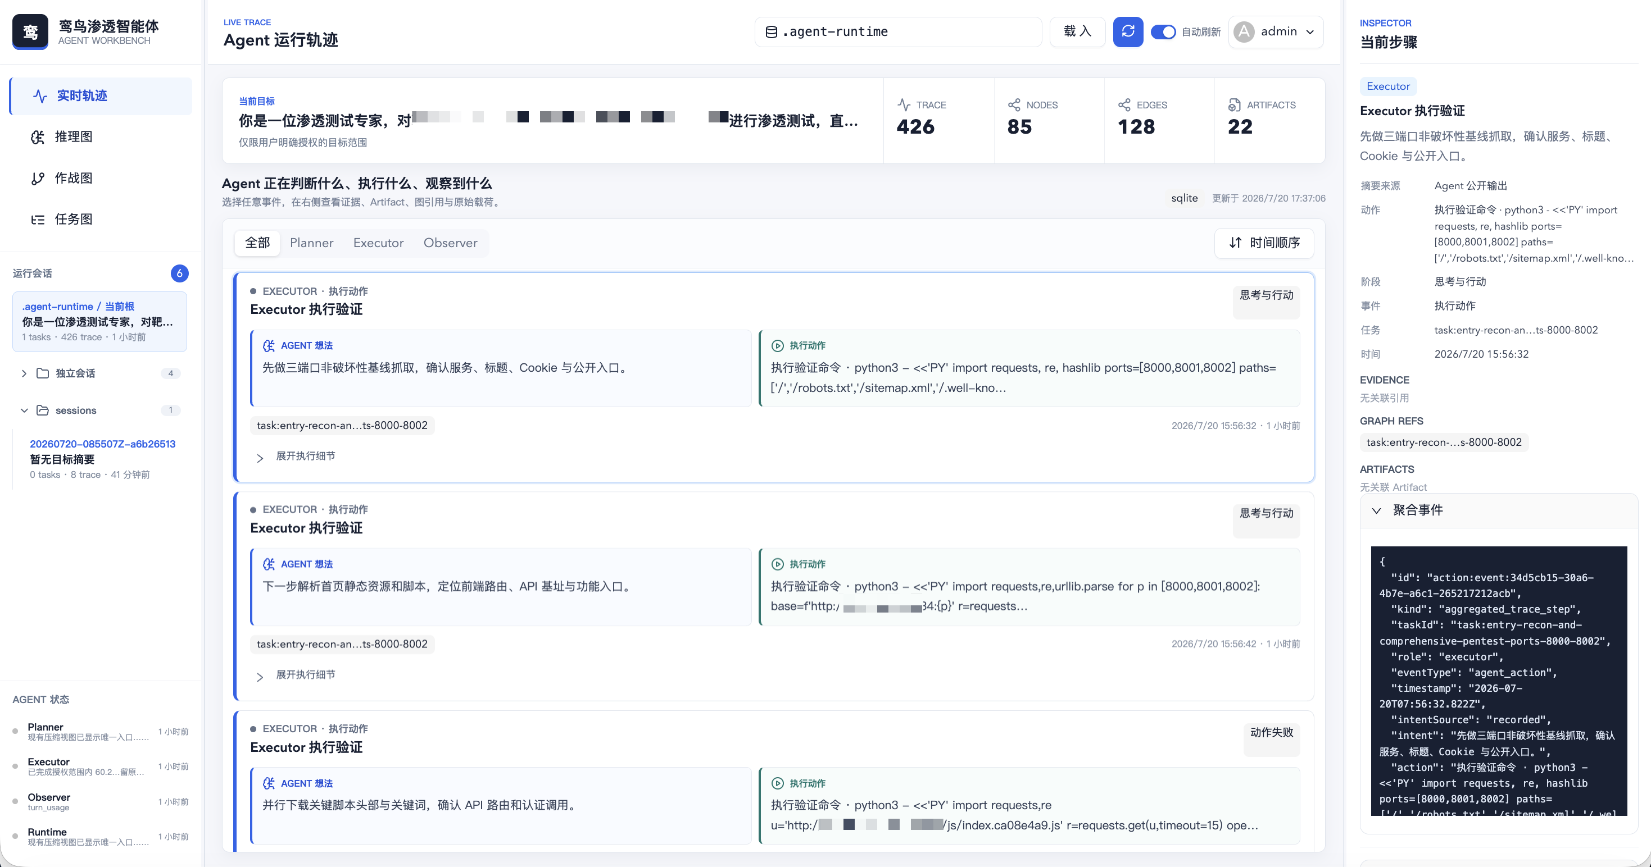Click GRAPH REFS task:entry-recon chip

pos(1444,442)
